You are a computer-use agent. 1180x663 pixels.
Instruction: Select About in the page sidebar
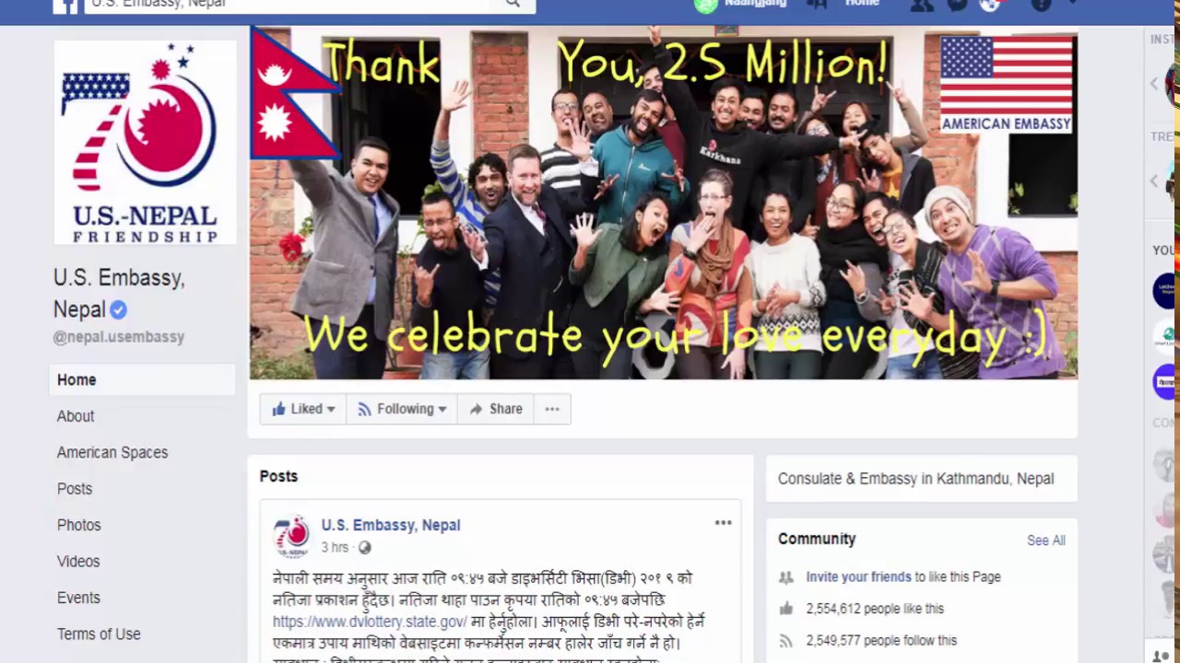coord(76,416)
